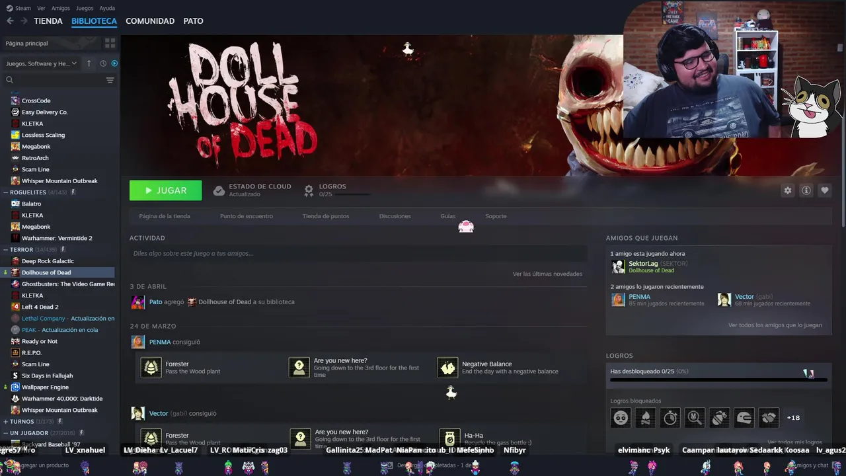
Task: Click the locked helmet achievement icon
Action: click(744, 418)
